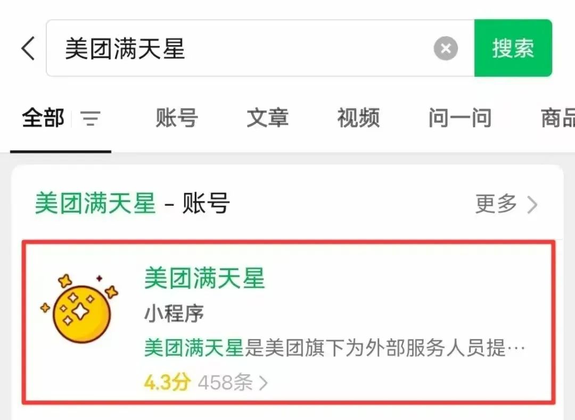Click the chevron arrow next to 更多
The image size is (575, 420).
[532, 204]
